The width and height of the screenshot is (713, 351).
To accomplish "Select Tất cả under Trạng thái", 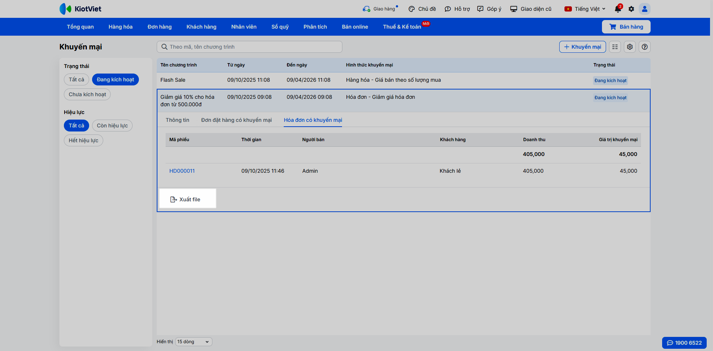I will tap(76, 79).
